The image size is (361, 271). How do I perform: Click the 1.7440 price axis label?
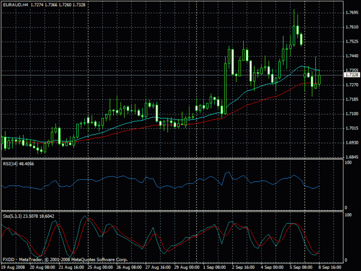352,56
